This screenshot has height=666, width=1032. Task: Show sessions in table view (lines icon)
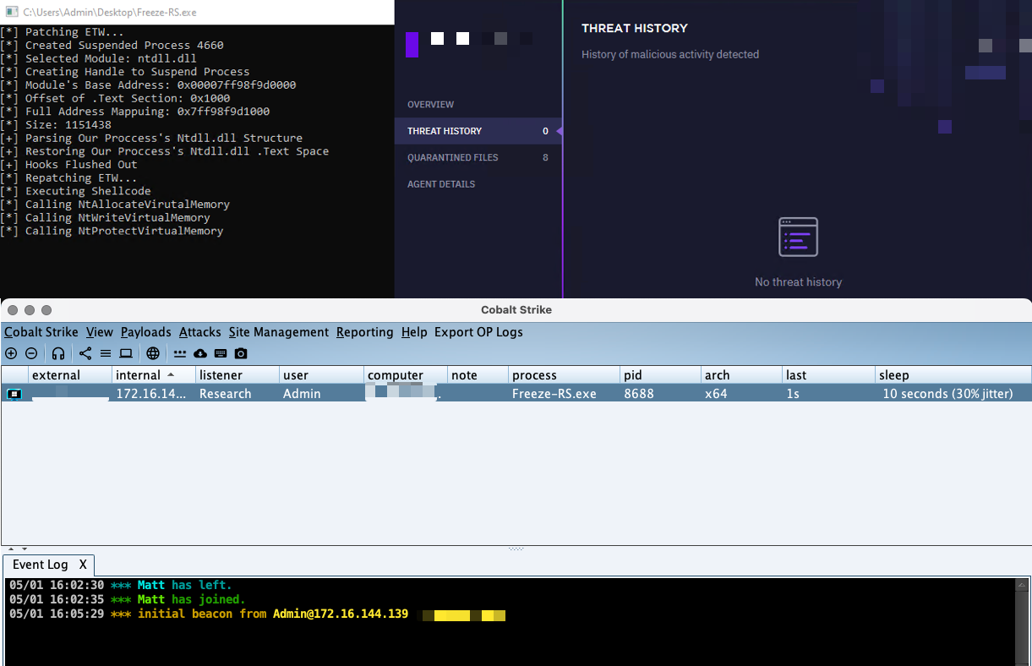click(106, 353)
